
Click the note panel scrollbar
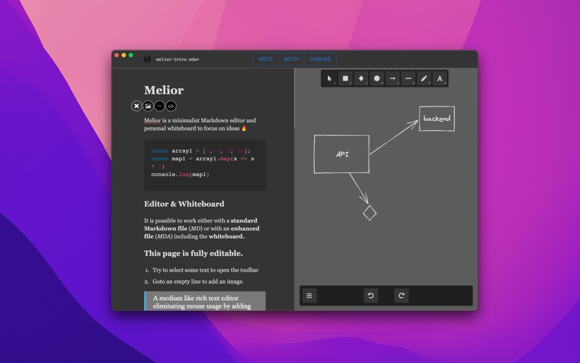pyautogui.click(x=294, y=98)
